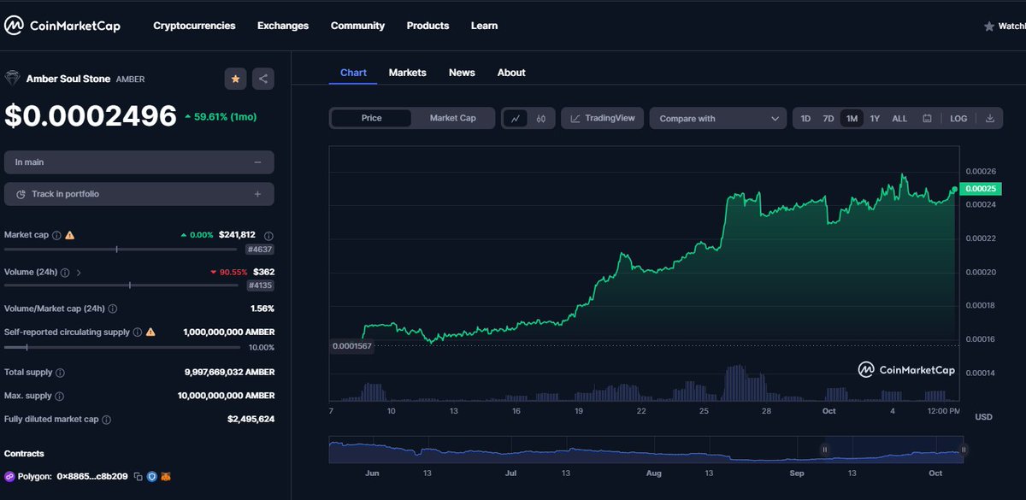Click the blue shield icon beside contract
The width and height of the screenshot is (1026, 500).
[151, 476]
